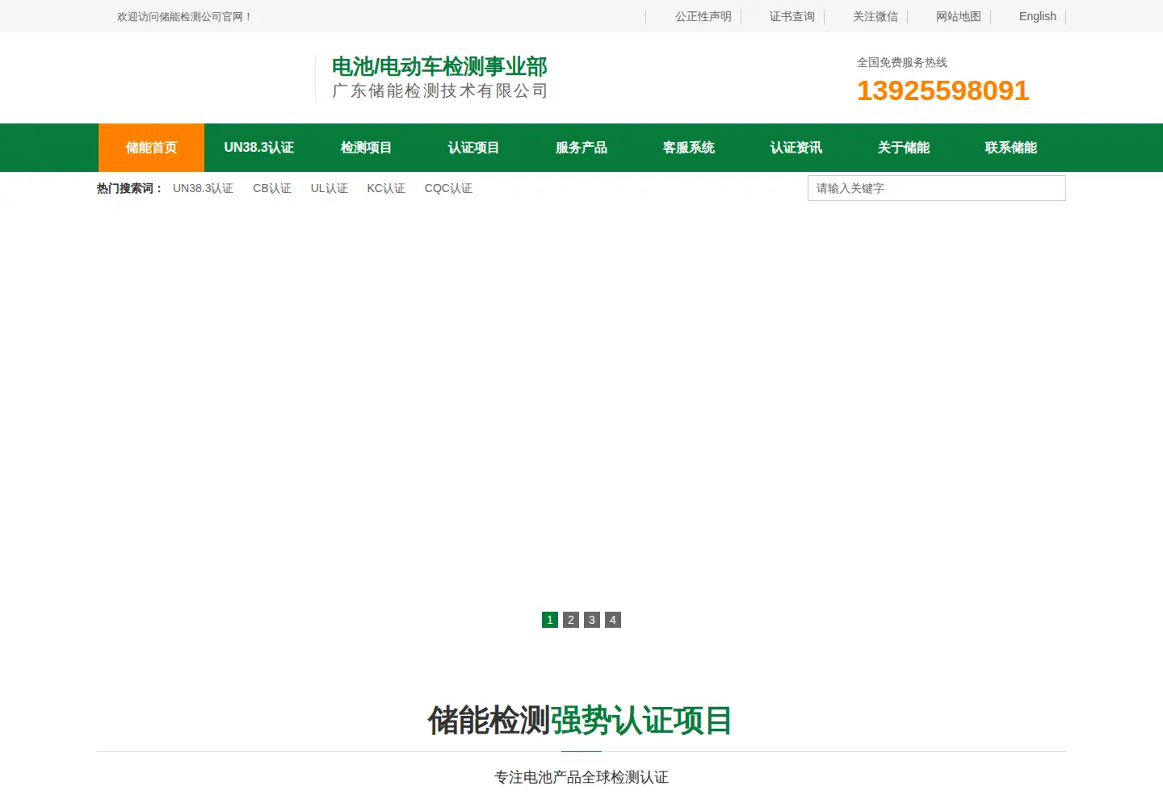This screenshot has height=807, width=1163.
Task: Click the 专注电池产品全球检测认证 subtitle
Action: tap(581, 776)
